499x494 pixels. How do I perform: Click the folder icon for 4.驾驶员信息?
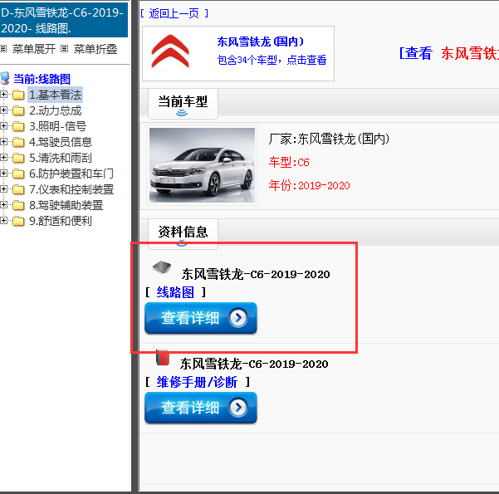[x=18, y=142]
